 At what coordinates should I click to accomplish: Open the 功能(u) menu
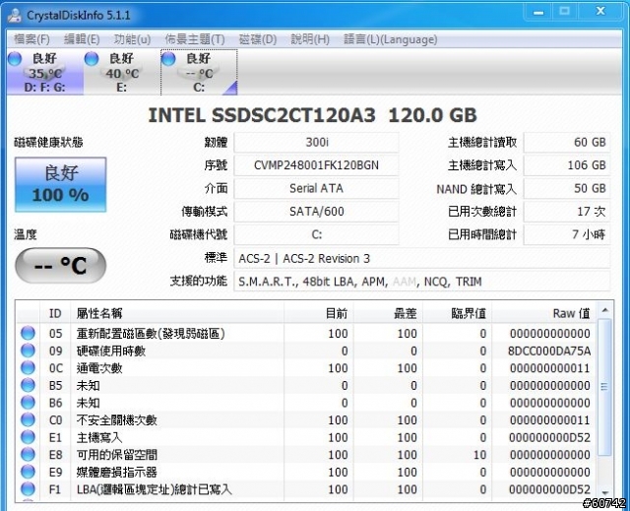[x=132, y=39]
